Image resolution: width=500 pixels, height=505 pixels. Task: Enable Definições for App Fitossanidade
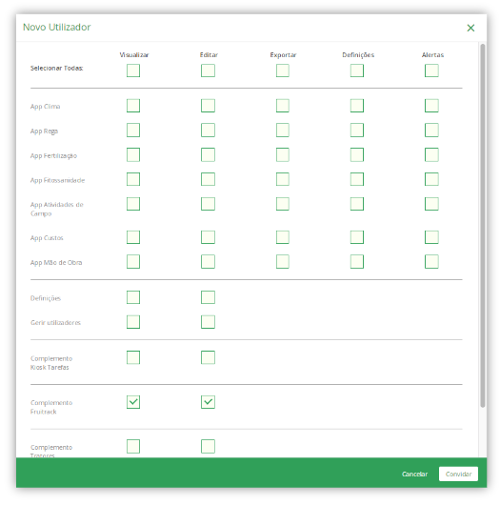coord(357,179)
